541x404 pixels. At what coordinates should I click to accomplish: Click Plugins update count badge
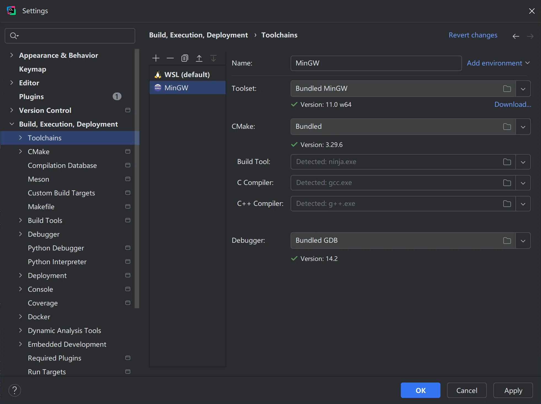(117, 96)
